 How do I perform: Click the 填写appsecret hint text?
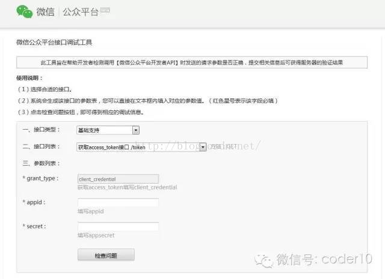(96, 235)
